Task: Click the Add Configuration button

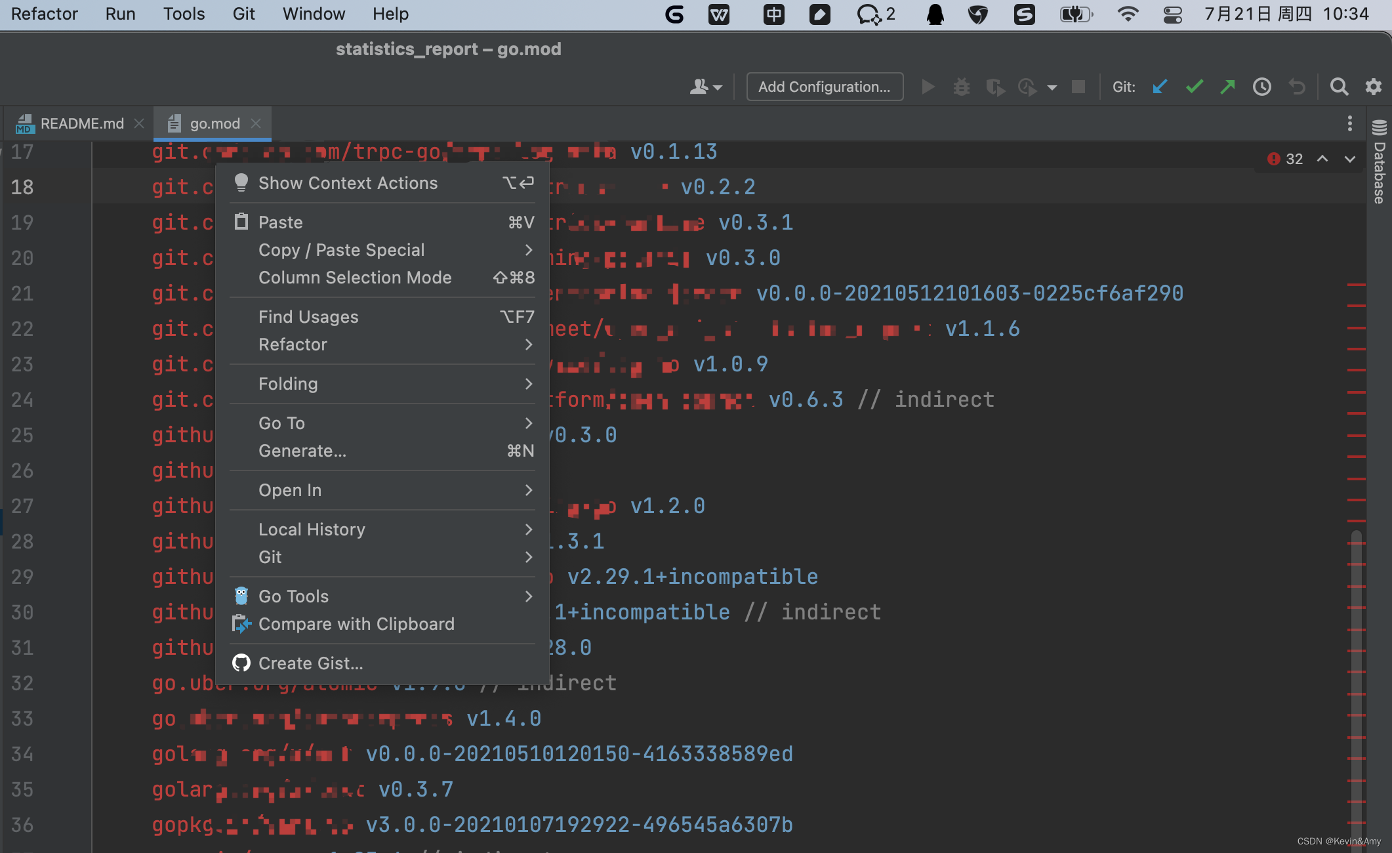Action: [824, 87]
